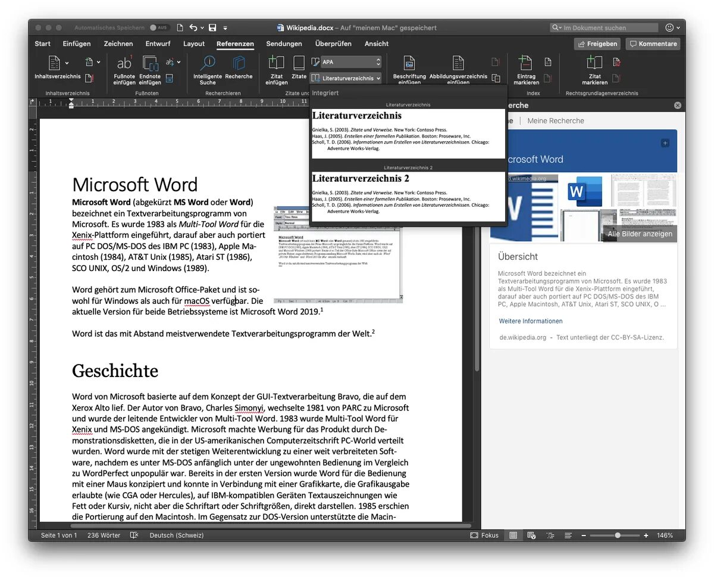
Task: Click the 146% zoom level
Action: pyautogui.click(x=665, y=536)
